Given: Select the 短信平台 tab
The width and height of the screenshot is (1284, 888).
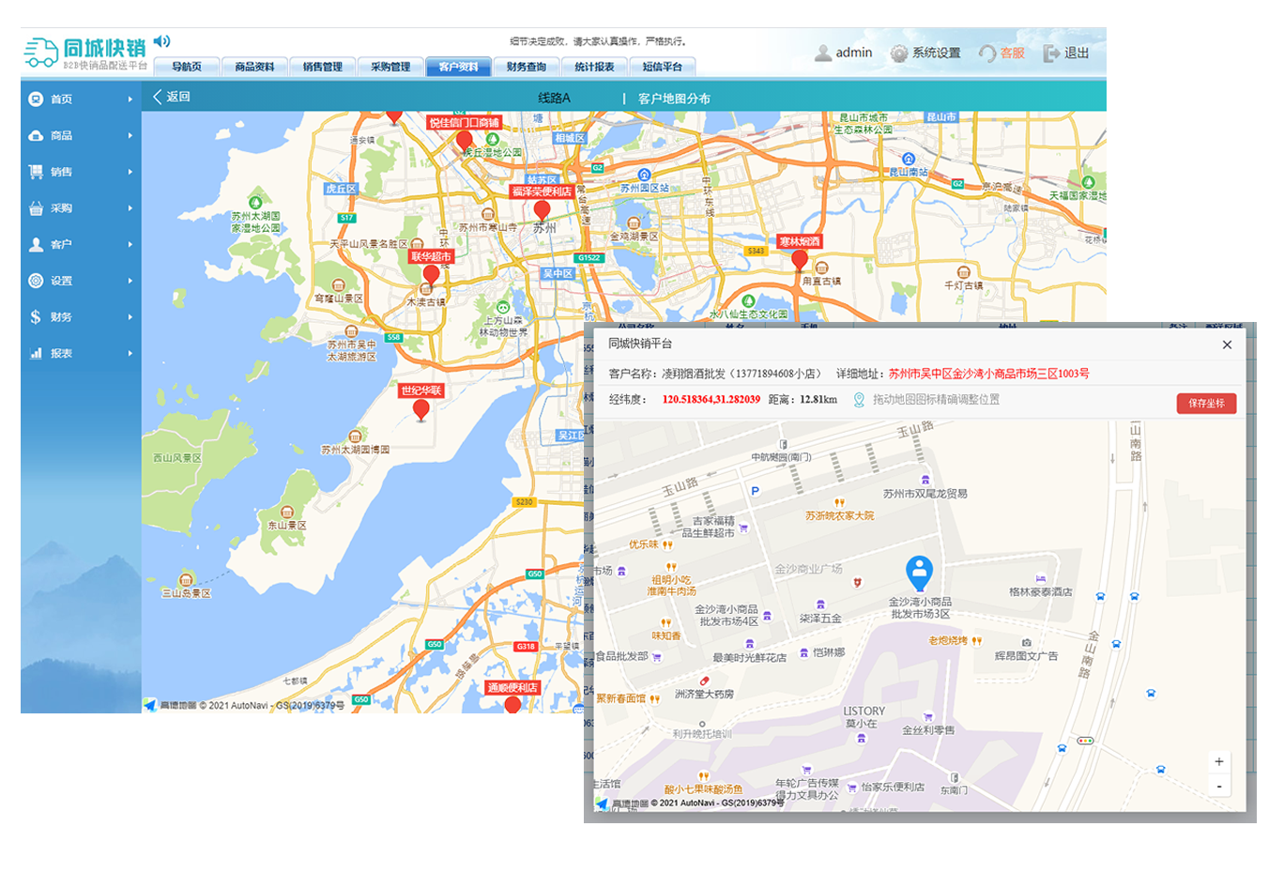Looking at the screenshot, I should pyautogui.click(x=663, y=67).
